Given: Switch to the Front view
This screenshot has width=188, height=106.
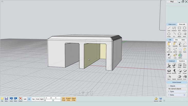Looking at the screenshot, I should point(37,99).
